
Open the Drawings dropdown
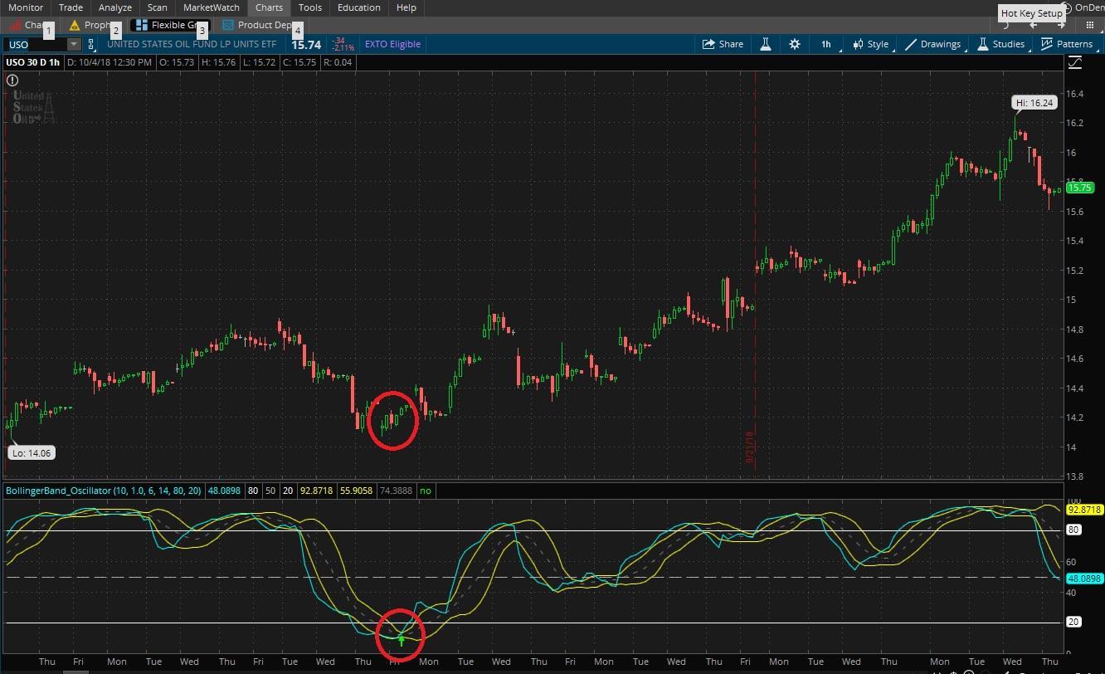tap(934, 44)
